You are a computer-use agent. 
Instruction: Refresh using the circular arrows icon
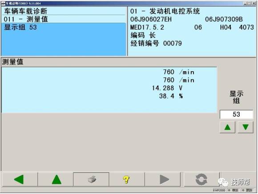(202, 179)
